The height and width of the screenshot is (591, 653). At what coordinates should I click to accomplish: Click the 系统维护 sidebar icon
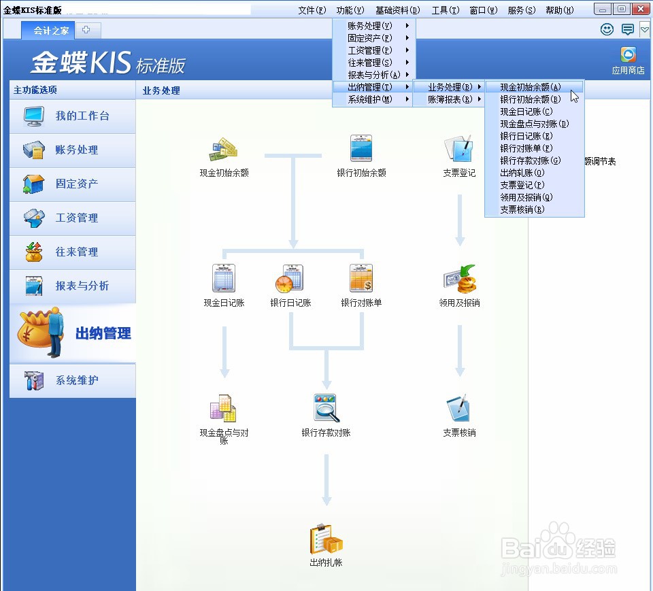click(34, 380)
